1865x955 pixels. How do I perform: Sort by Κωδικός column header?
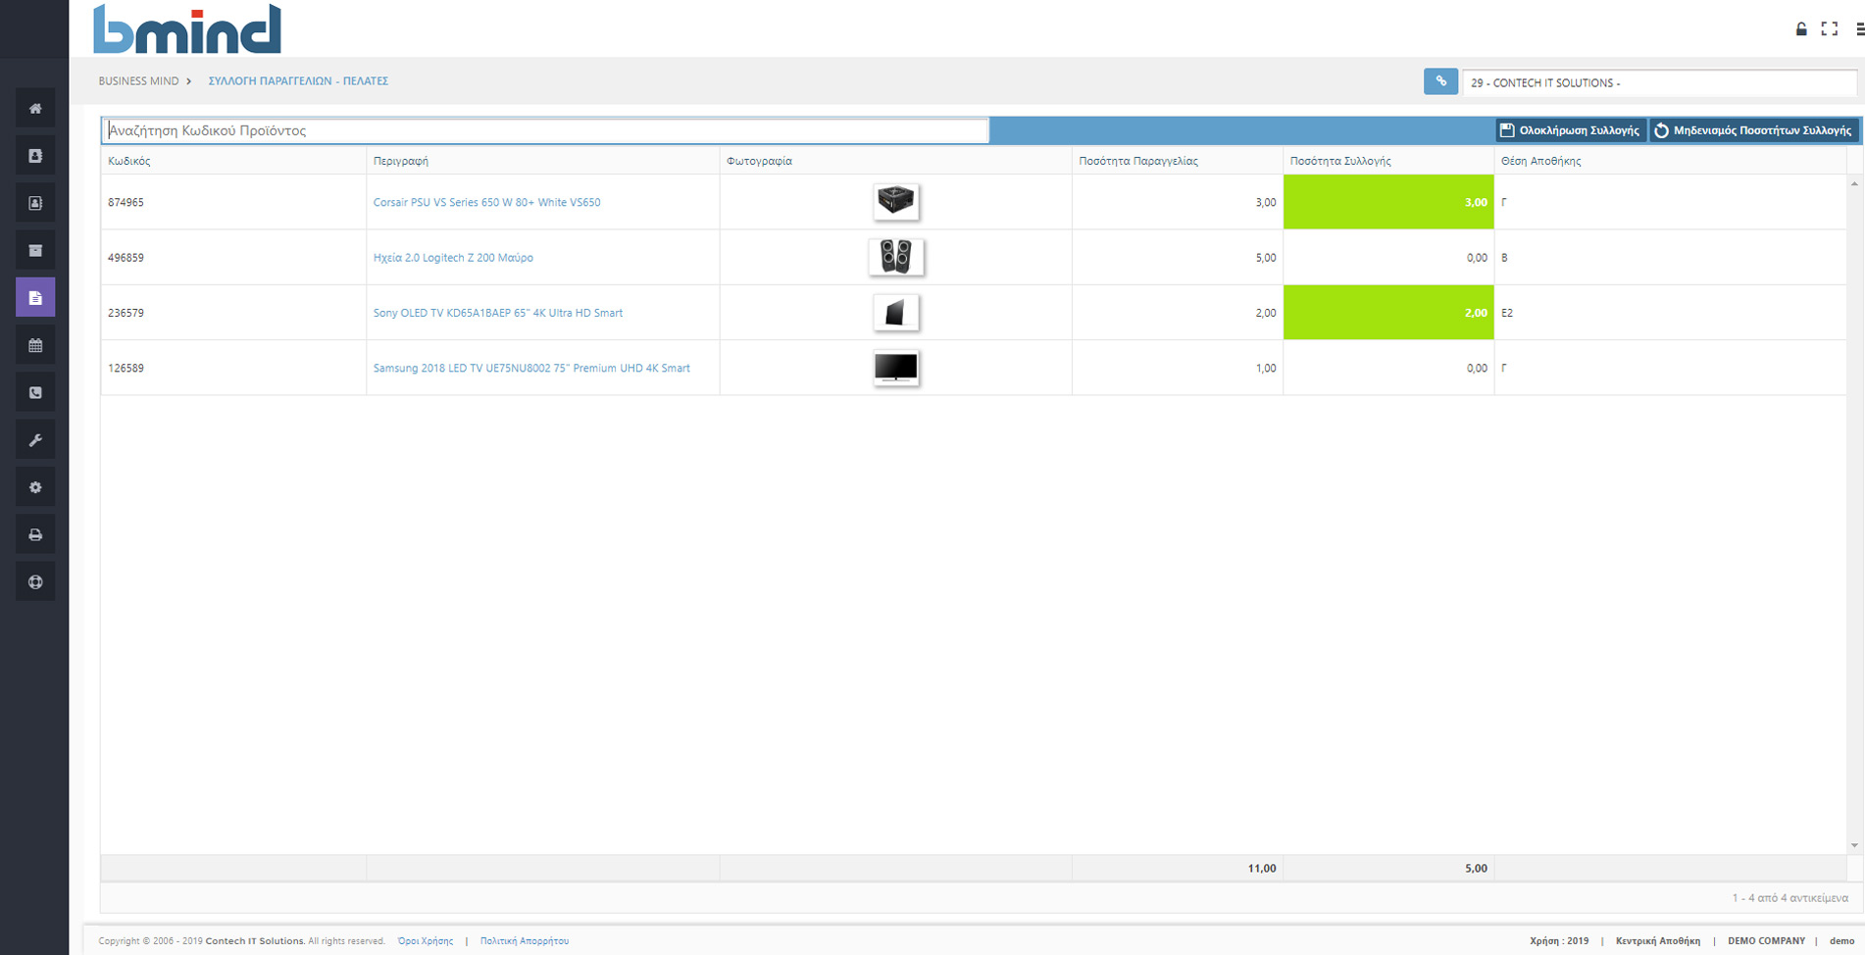click(233, 161)
